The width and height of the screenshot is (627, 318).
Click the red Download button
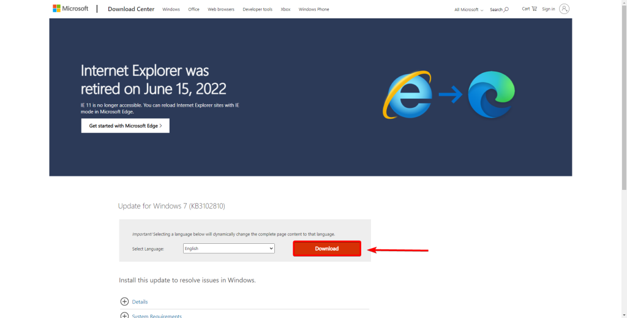click(x=327, y=248)
